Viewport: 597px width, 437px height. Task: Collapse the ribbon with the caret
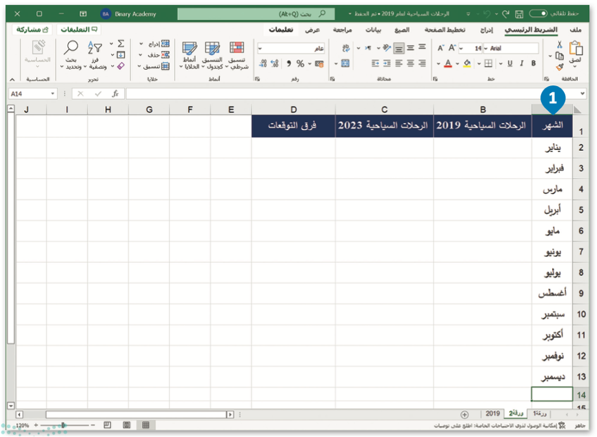pyautogui.click(x=12, y=79)
